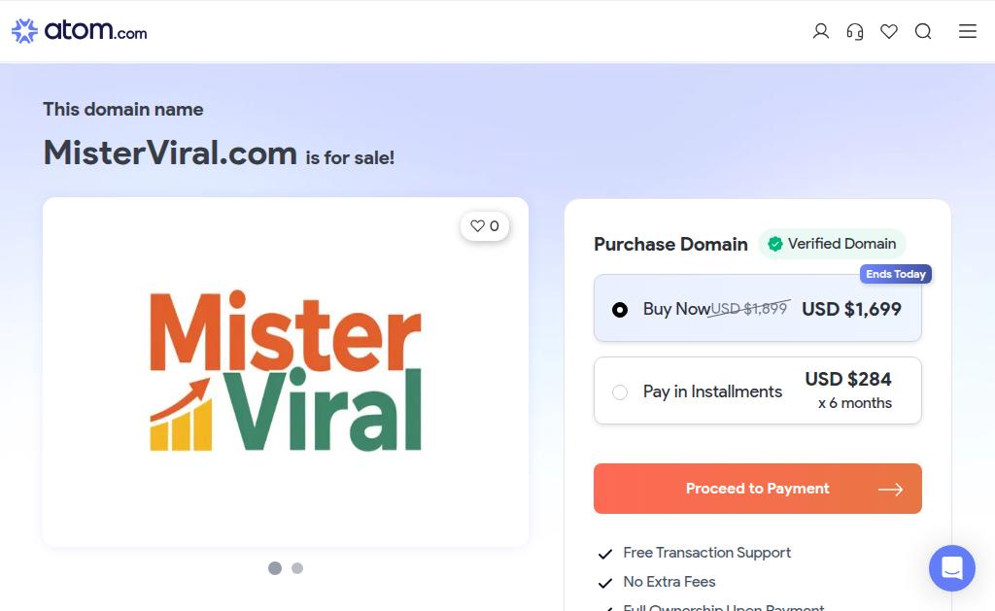This screenshot has height=611, width=995.
Task: Open the user account icon
Action: tap(820, 31)
